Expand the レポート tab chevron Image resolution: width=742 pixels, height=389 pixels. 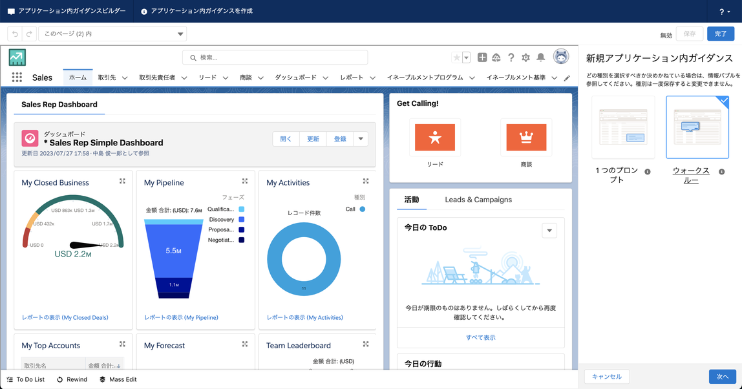372,78
